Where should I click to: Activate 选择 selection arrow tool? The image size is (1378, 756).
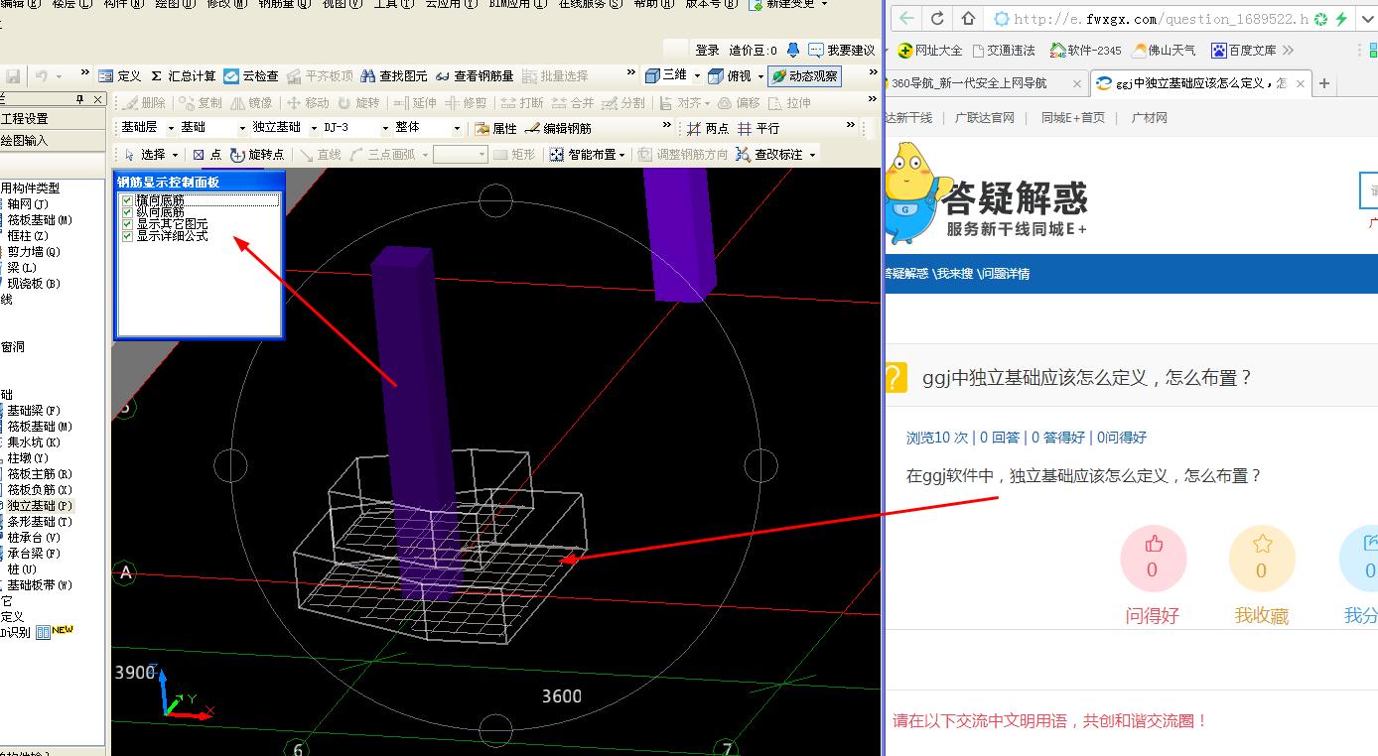pos(145,154)
